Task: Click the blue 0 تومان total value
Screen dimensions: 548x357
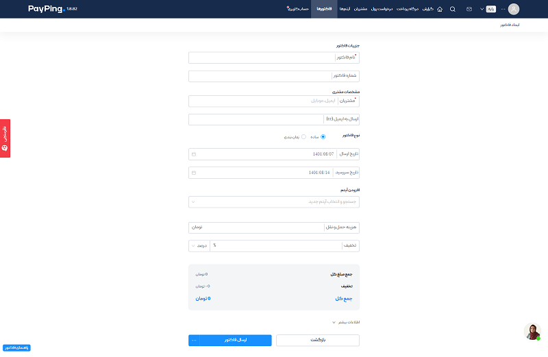Action: click(203, 299)
